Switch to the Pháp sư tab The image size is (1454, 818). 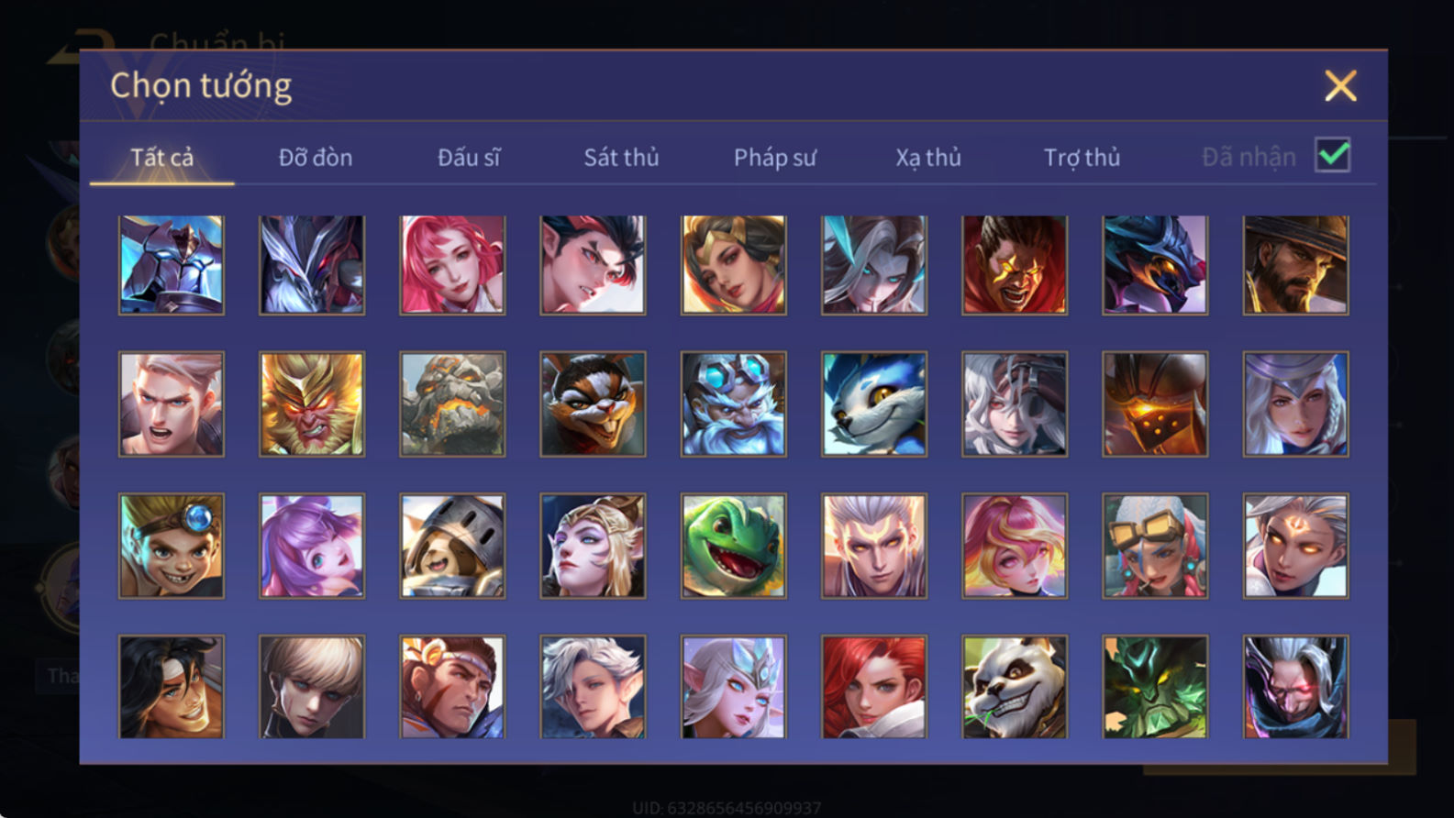pos(774,158)
